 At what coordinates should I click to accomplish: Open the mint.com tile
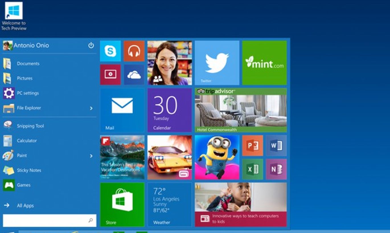pyautogui.click(x=264, y=63)
